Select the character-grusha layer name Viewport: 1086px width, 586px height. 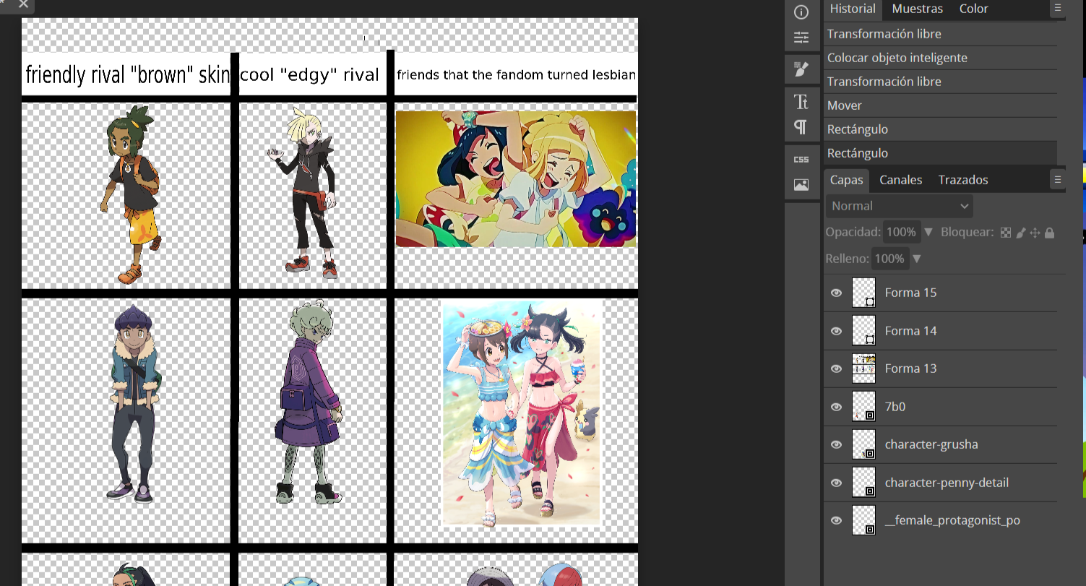click(931, 444)
